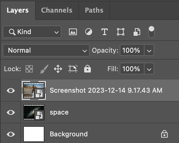Viewport: 179px width, 143px height.
Task: Filter for adjustment layers icon
Action: pyautogui.click(x=89, y=32)
